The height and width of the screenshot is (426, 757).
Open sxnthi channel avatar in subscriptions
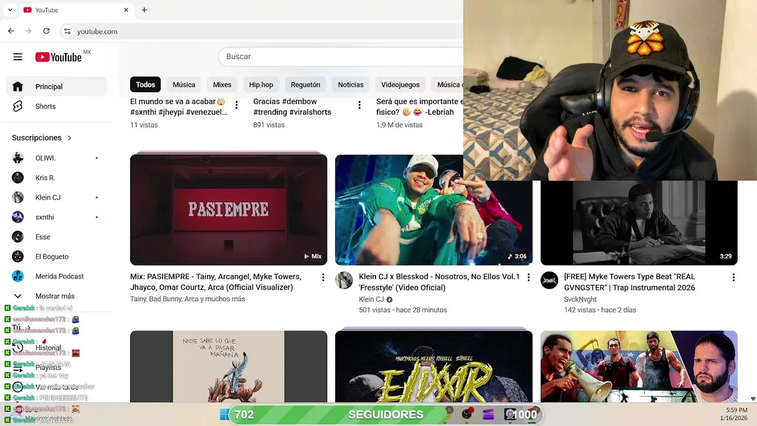coord(18,217)
